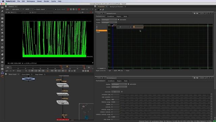
Task: Open ParticleSpawn2 render dropdown
Action: pos(119,87)
